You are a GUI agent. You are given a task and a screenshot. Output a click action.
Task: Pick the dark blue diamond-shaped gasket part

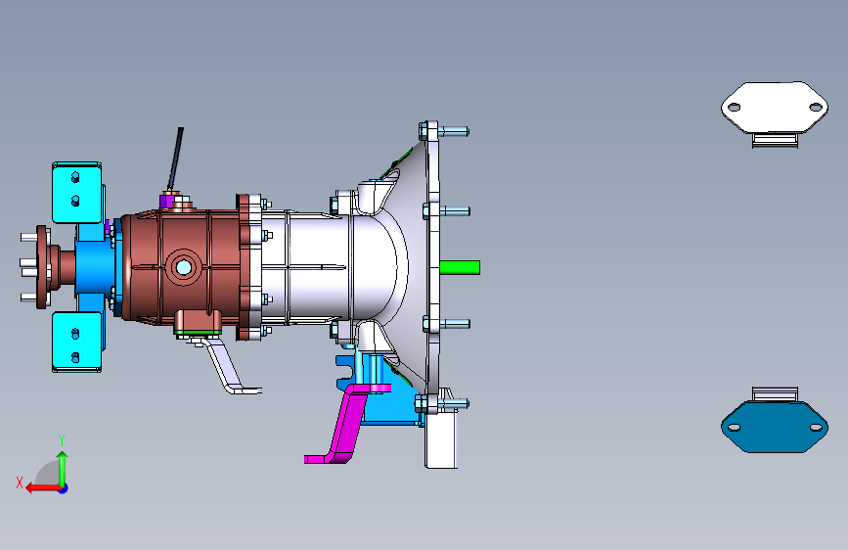pos(775,427)
